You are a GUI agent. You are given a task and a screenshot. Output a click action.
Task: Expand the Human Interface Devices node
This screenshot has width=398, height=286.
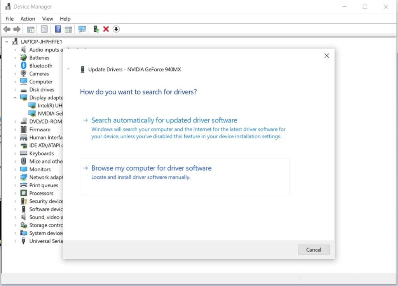pos(15,138)
